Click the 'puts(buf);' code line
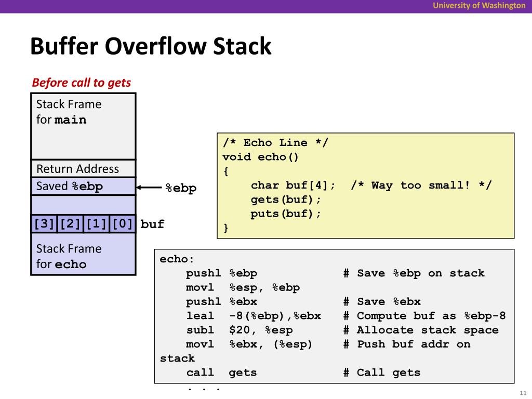The image size is (532, 399). (x=286, y=214)
